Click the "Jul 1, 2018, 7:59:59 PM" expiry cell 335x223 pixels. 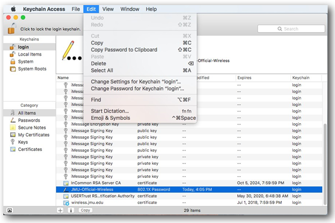click(260, 203)
